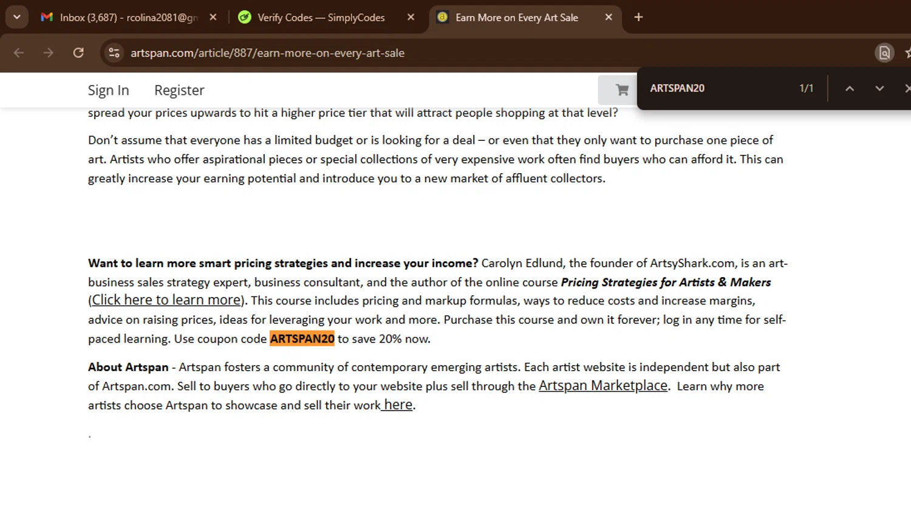The height and width of the screenshot is (523, 911).
Task: Go to next find result
Action: (879, 88)
